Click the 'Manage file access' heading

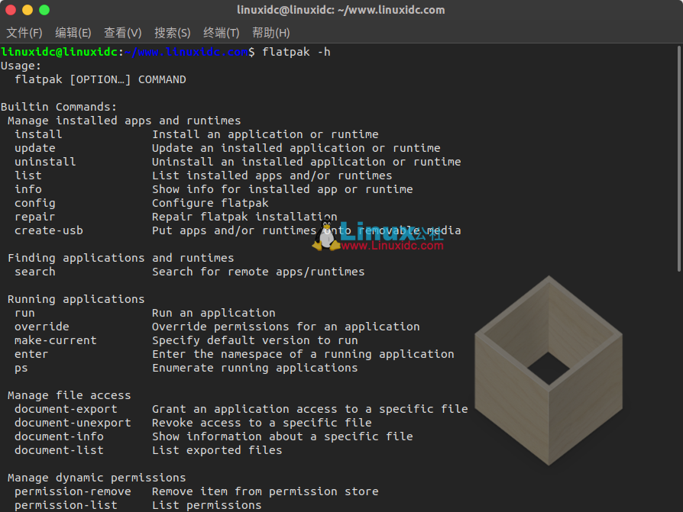pyautogui.click(x=70, y=395)
